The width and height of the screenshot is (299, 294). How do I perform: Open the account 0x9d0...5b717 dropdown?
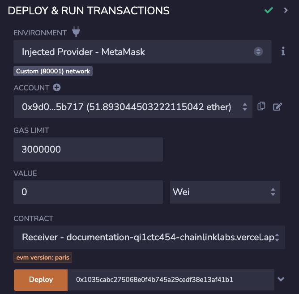tap(133, 107)
